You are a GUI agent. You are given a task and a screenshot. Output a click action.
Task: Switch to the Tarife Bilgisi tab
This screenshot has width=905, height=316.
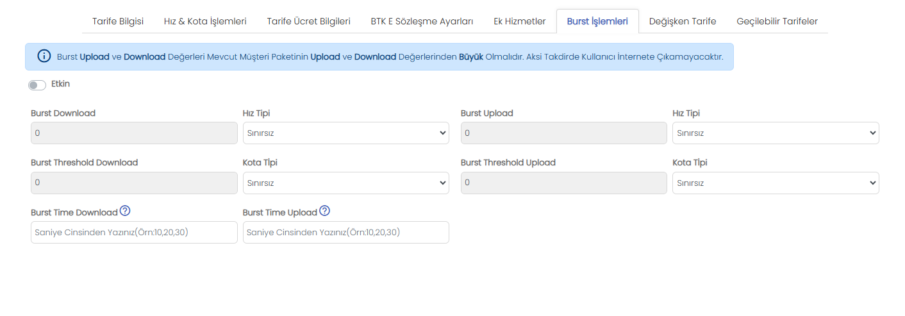118,21
